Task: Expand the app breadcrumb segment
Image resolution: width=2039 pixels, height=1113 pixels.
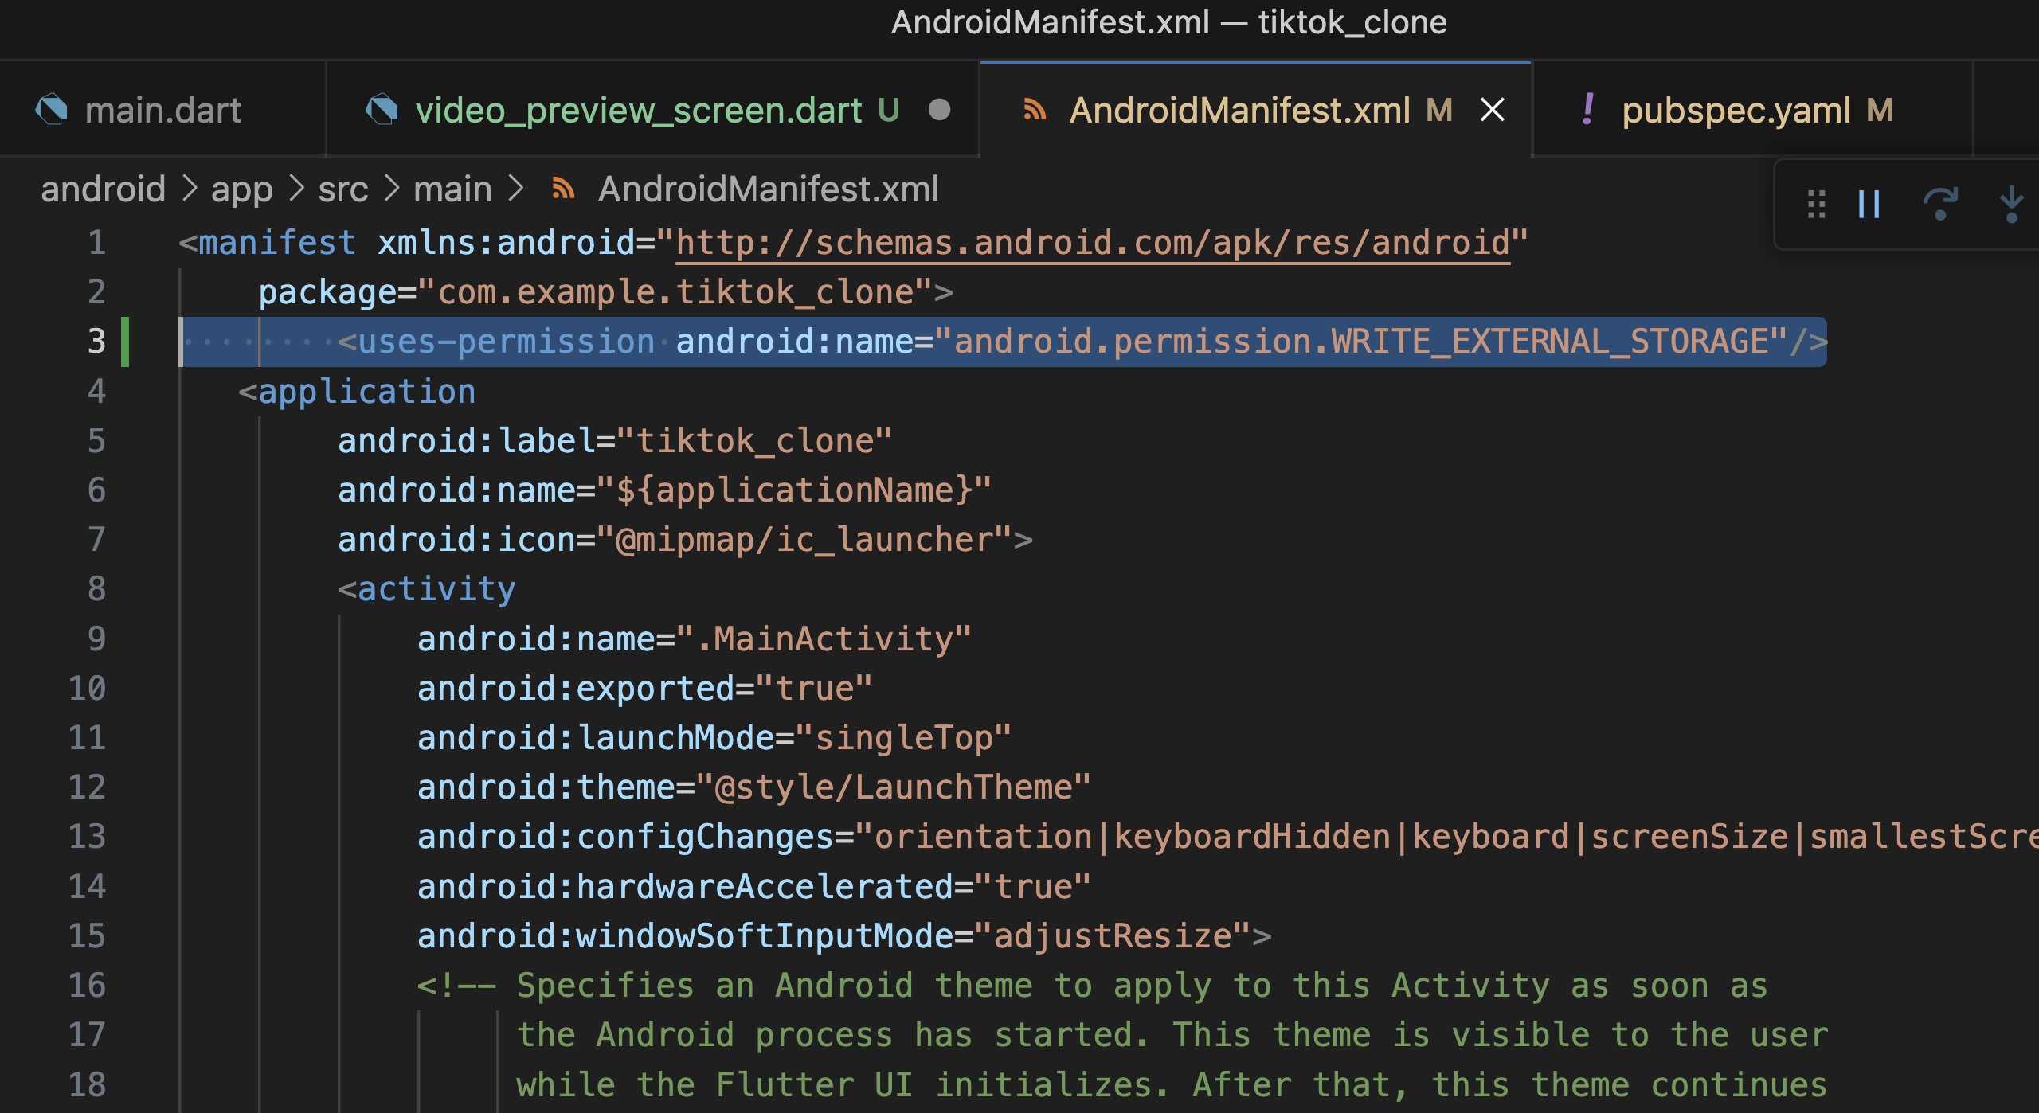Action: click(241, 189)
